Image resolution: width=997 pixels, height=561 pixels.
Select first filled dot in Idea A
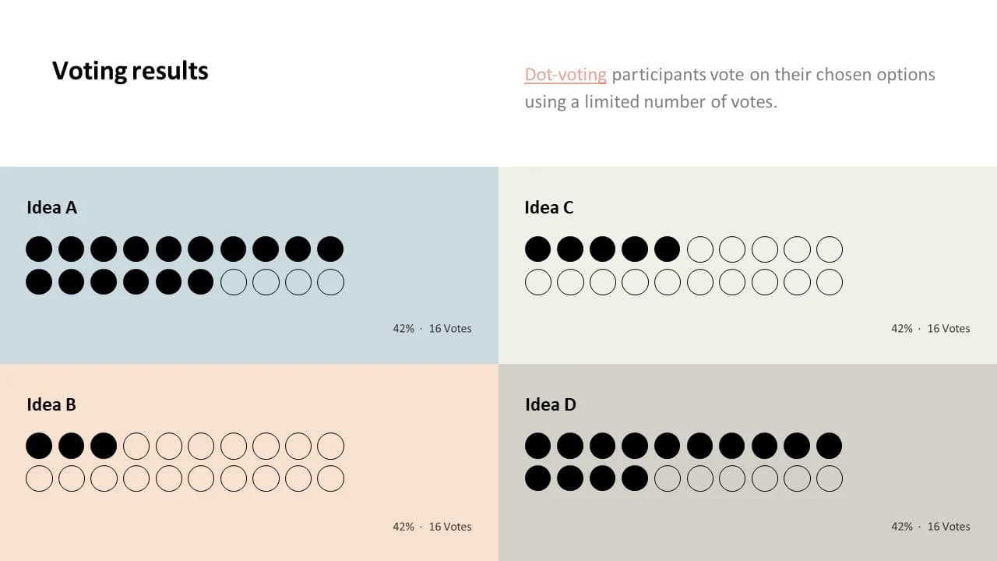click(x=39, y=249)
